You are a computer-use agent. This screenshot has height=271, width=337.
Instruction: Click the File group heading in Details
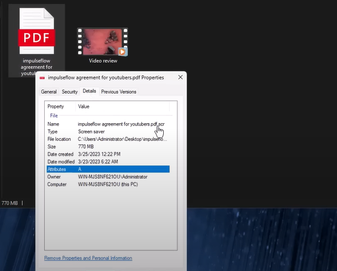coord(54,115)
